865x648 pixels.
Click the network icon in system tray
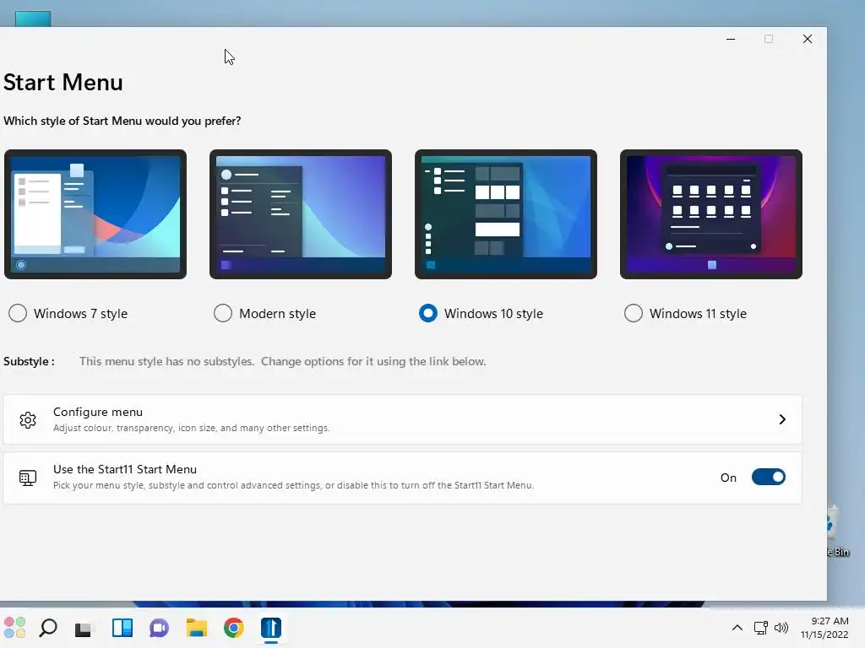click(x=761, y=628)
